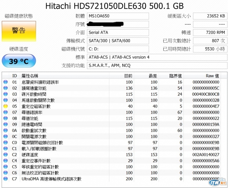Viewport: 228px width, 188px height.
Task: Select the 等候重定的磁區計數 attribute name
Action: coord(40,167)
